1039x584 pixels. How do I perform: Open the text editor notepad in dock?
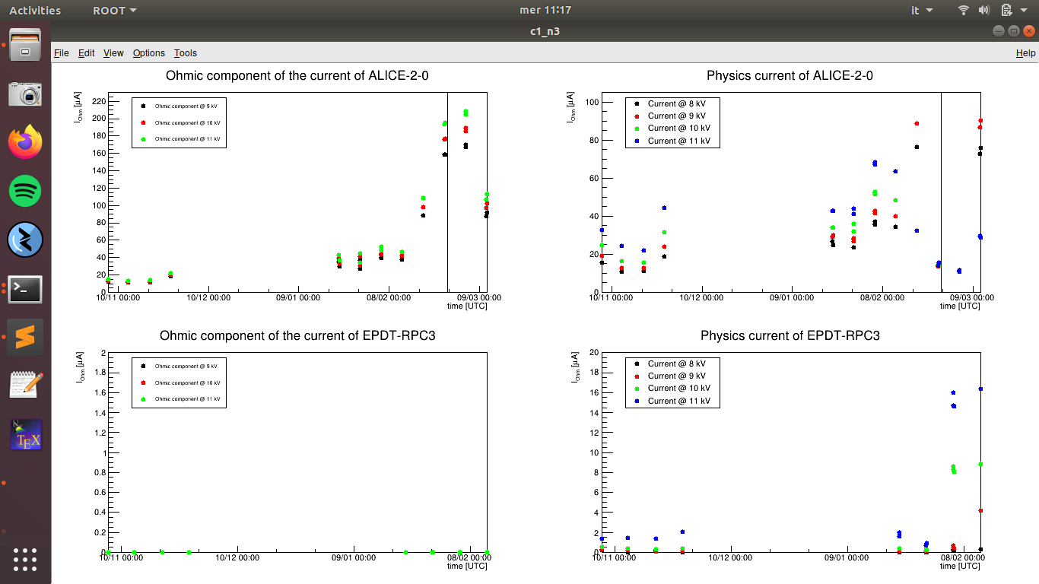25,386
